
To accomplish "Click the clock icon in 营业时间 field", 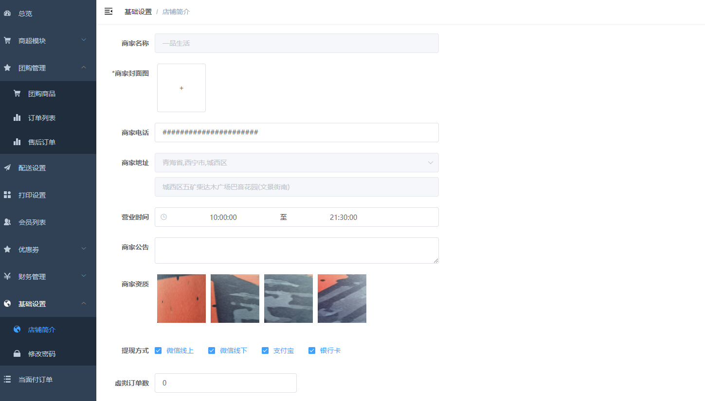I will click(164, 217).
